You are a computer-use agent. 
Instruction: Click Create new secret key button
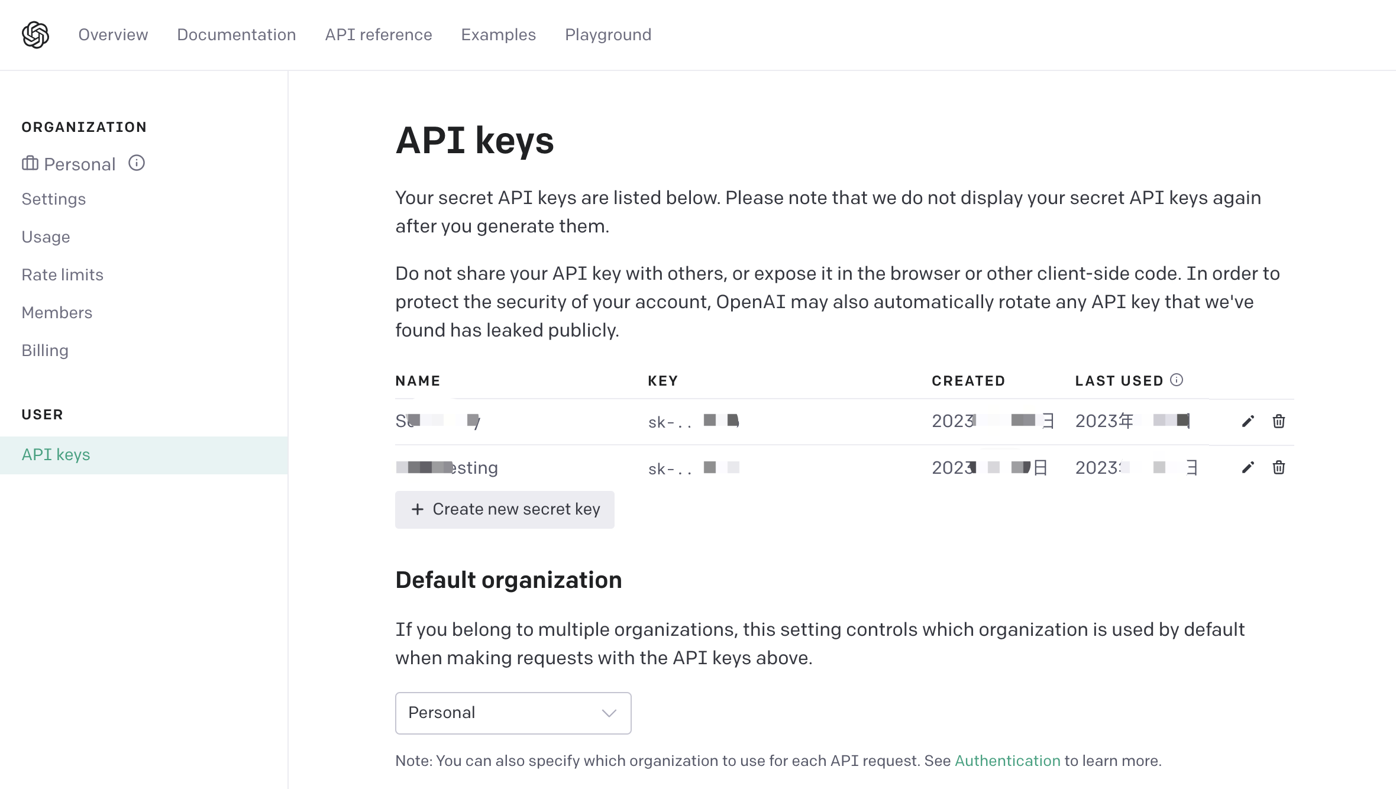(x=505, y=510)
